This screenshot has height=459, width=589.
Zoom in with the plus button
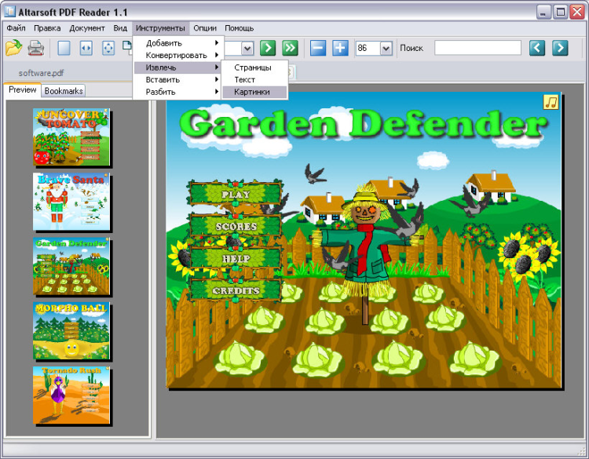[340, 48]
